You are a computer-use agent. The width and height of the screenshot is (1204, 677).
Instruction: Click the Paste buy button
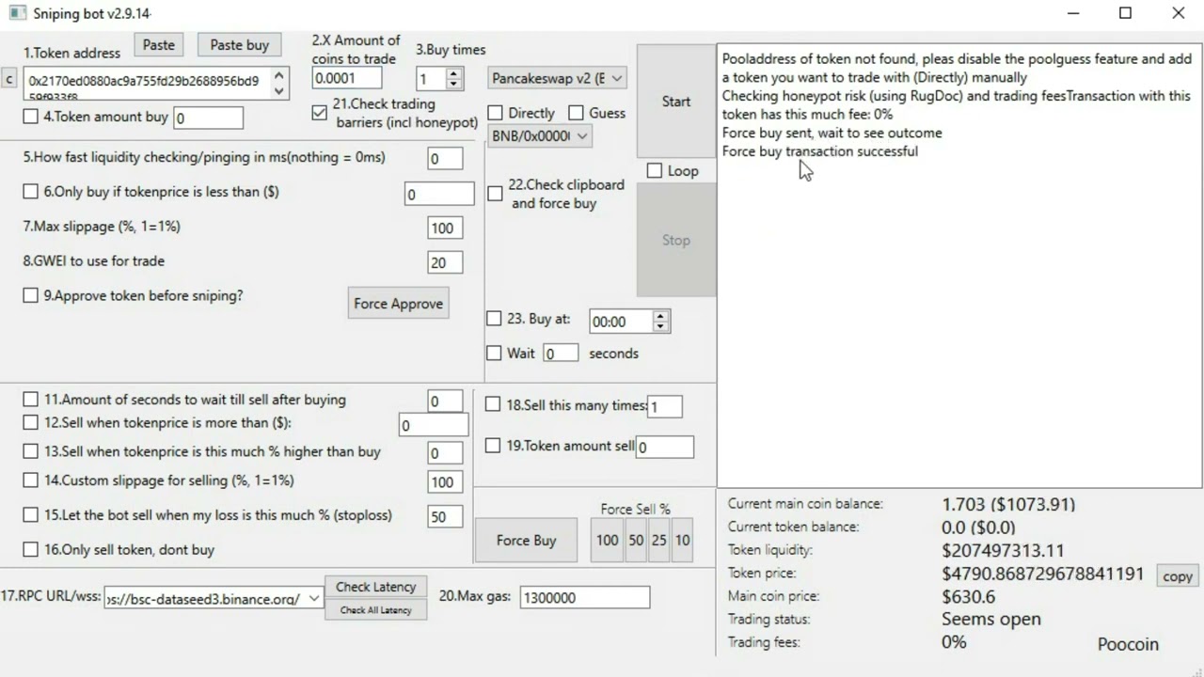point(239,45)
